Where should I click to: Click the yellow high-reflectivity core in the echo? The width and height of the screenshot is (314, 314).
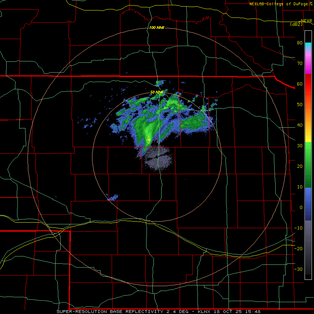coord(149,139)
